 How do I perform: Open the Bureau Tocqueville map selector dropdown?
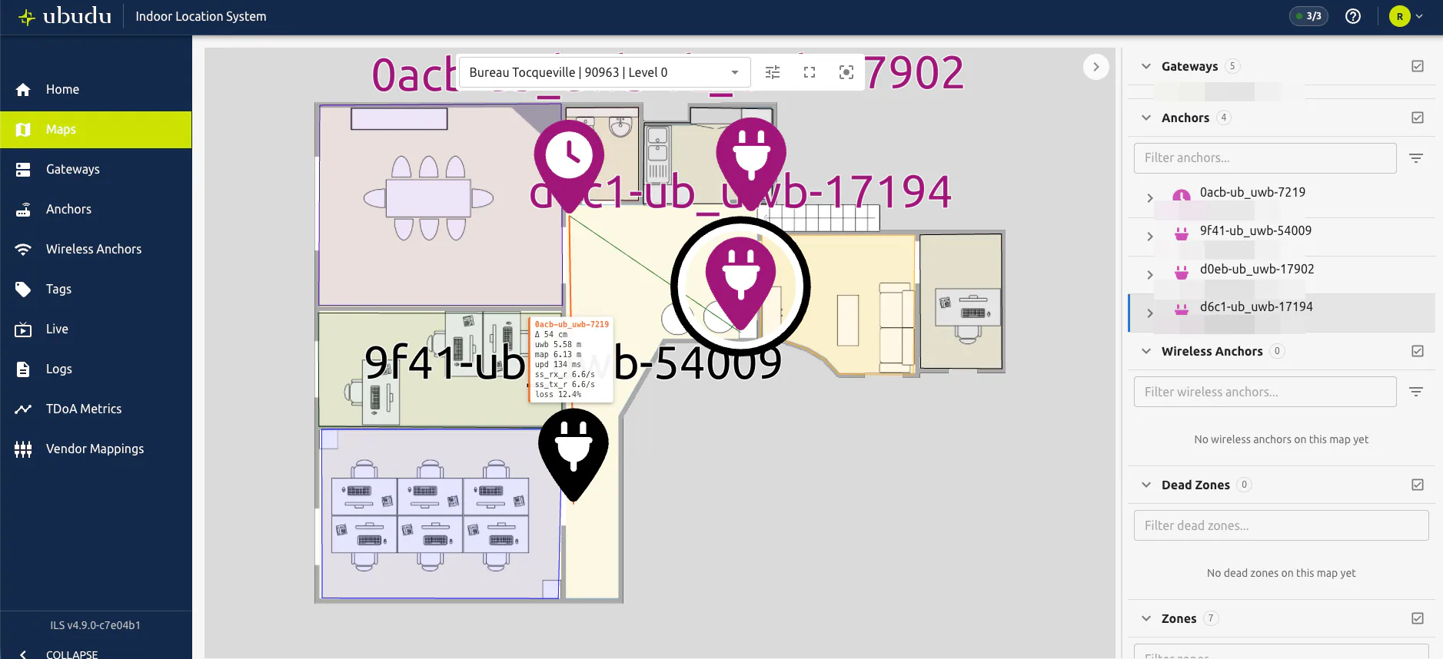[x=604, y=72]
